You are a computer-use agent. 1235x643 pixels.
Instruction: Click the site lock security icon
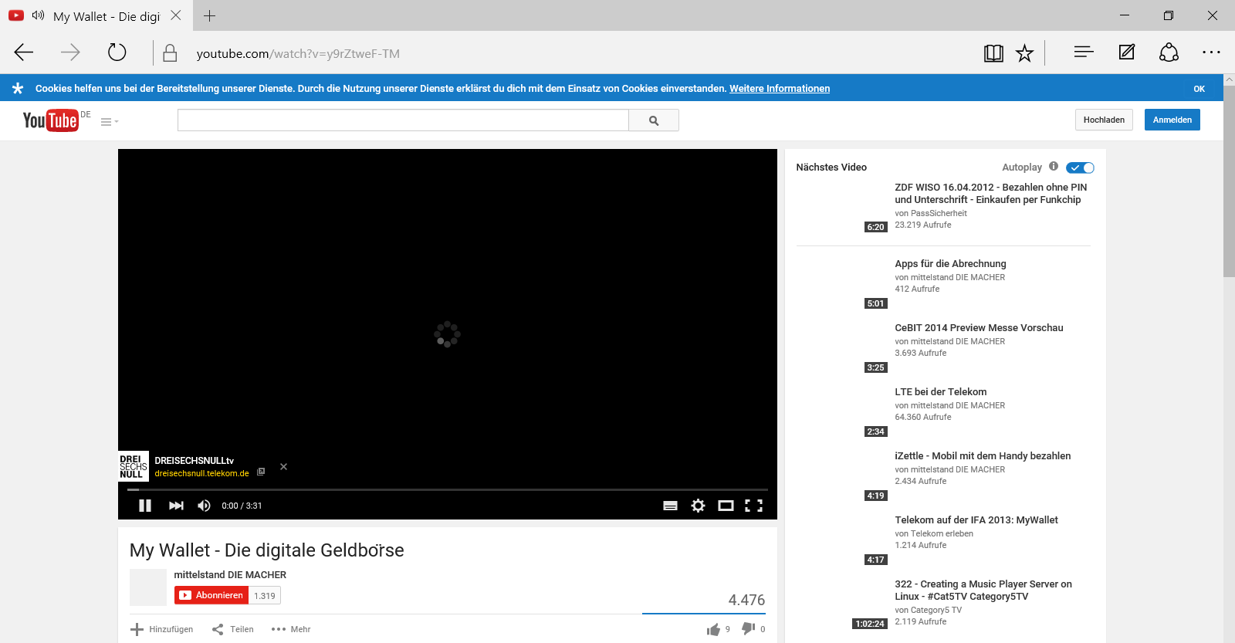coord(170,52)
